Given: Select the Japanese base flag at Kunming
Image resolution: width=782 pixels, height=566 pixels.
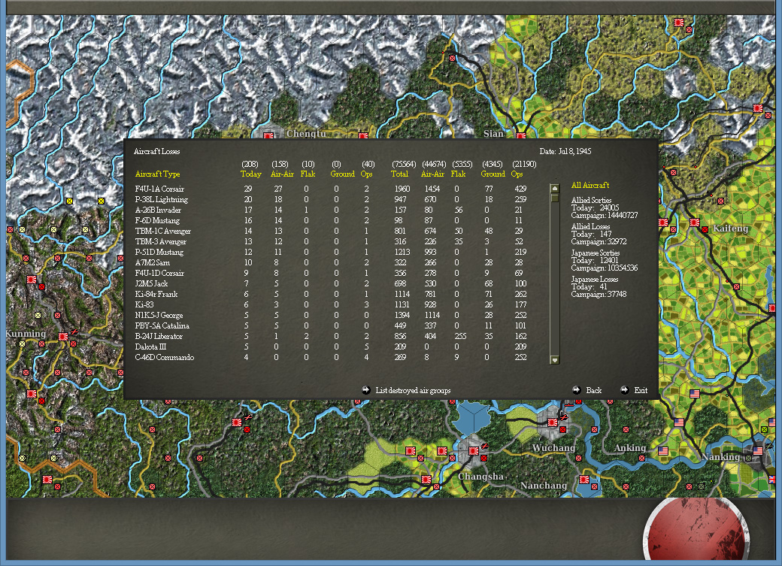Looking at the screenshot, I should tap(63, 337).
